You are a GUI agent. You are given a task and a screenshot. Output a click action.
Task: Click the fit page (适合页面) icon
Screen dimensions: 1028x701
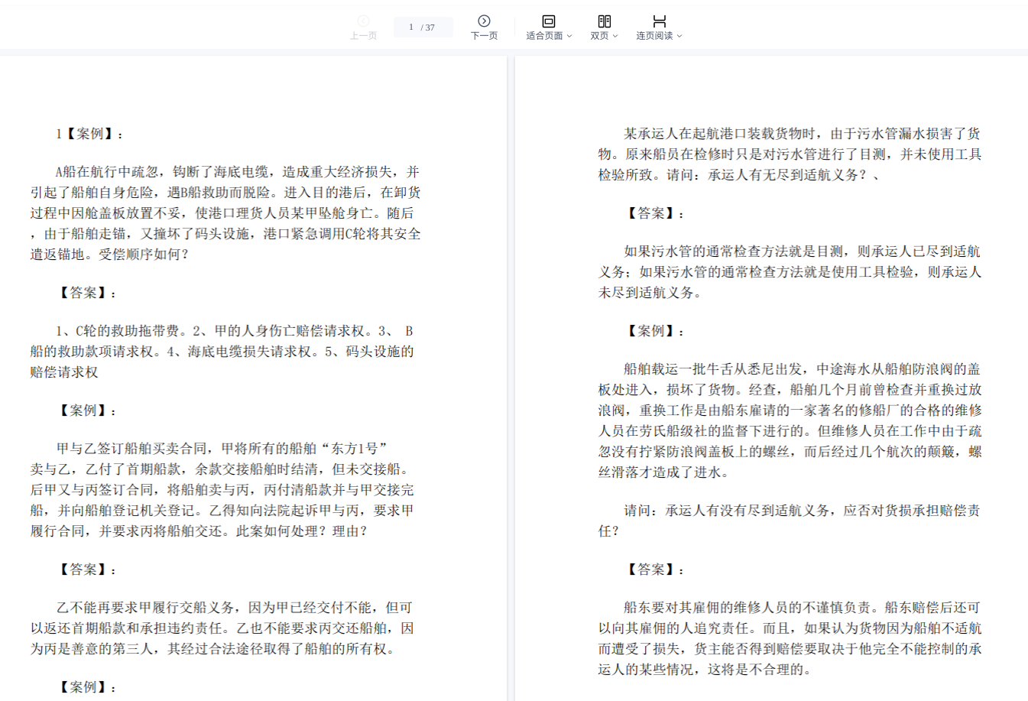tap(548, 21)
